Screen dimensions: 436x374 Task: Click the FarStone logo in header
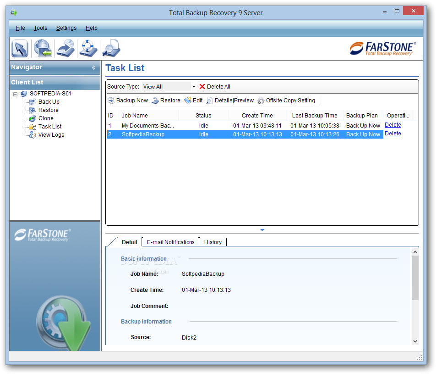coord(383,49)
